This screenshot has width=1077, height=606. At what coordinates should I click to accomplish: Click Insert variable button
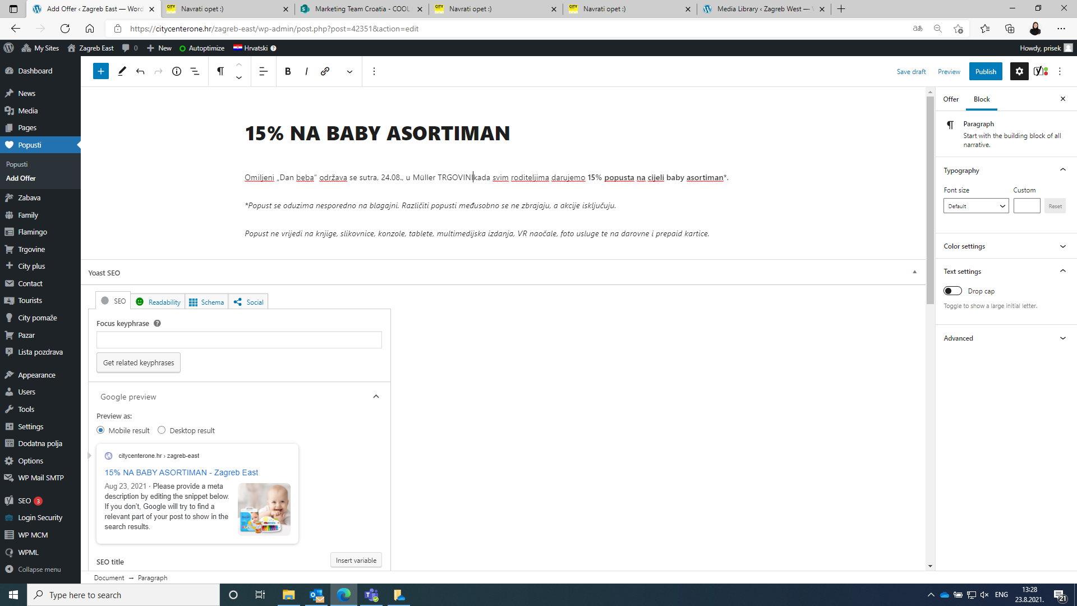[x=356, y=560]
